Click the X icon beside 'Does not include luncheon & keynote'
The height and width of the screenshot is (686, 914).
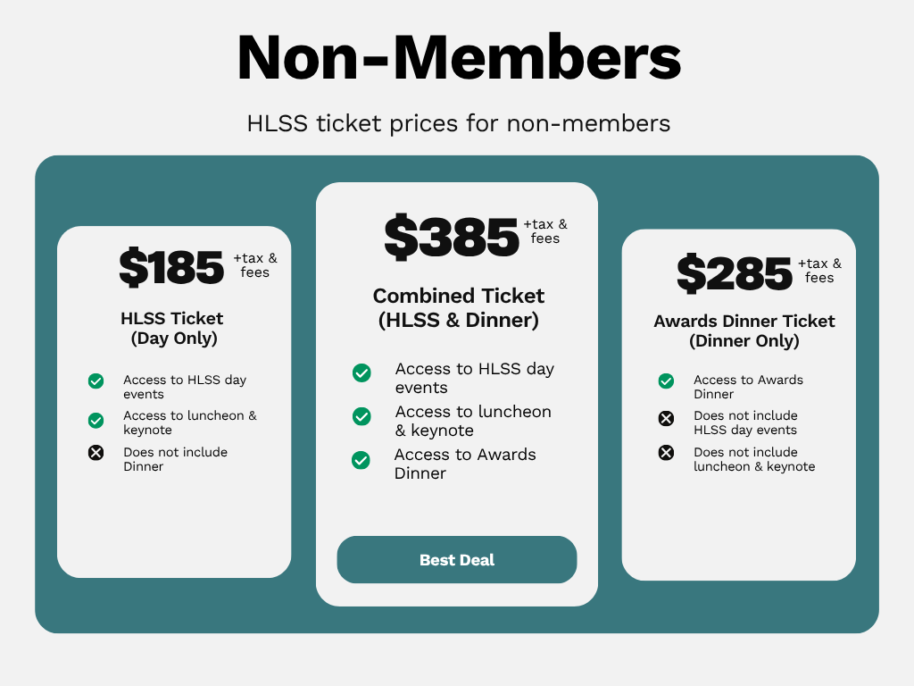click(x=666, y=453)
